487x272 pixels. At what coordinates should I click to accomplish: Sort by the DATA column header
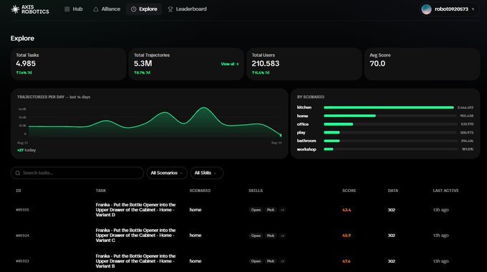coord(393,191)
